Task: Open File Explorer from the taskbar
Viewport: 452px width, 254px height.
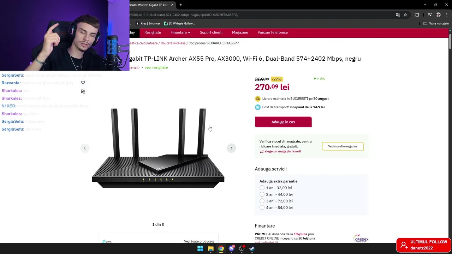Action: tap(210, 248)
